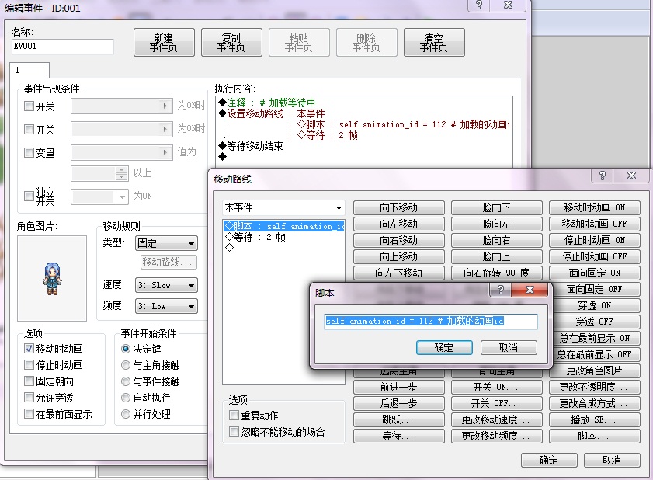Click 向右移动 move command button
This screenshot has width=653, height=480.
pyautogui.click(x=398, y=240)
